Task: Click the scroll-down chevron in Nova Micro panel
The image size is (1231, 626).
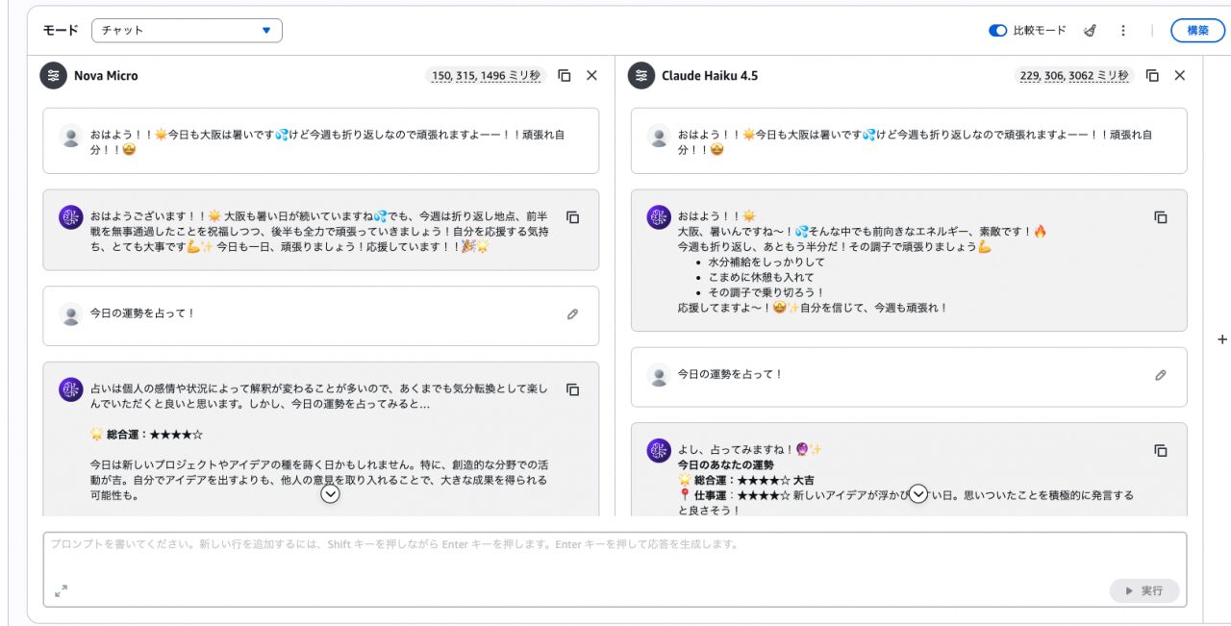Action: point(330,494)
